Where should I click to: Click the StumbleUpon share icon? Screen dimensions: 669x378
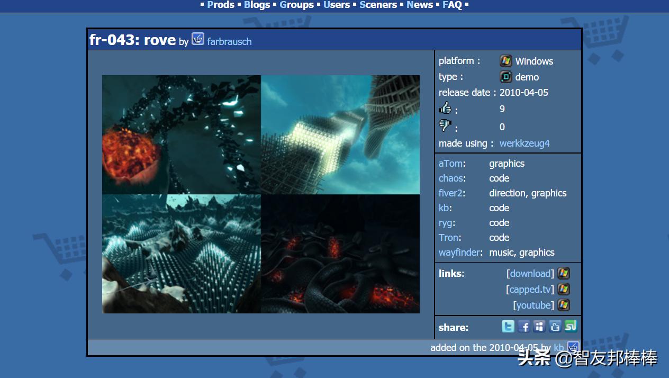[x=571, y=327]
